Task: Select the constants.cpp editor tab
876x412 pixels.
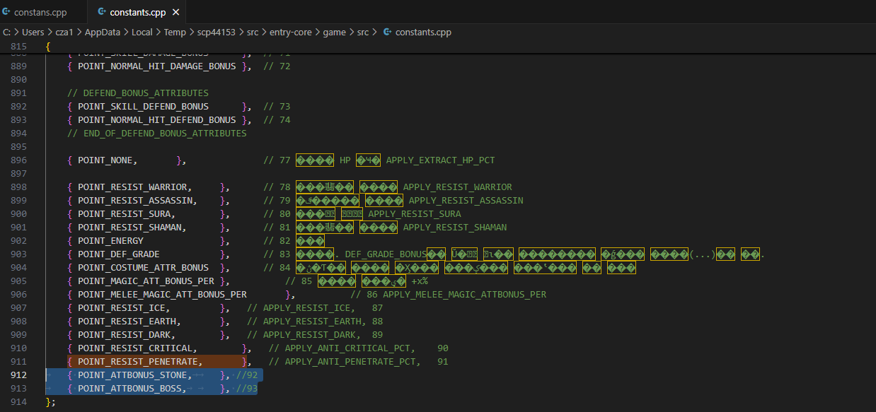Action: (137, 12)
